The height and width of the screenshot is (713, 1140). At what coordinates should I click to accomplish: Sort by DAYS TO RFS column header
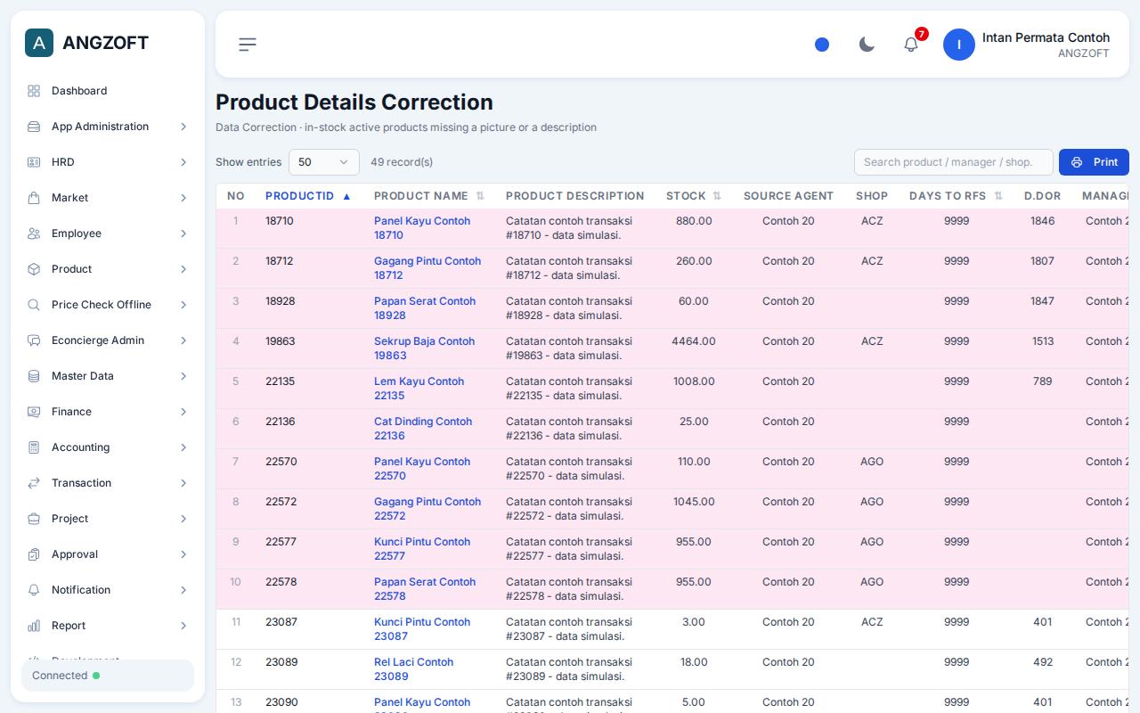956,196
